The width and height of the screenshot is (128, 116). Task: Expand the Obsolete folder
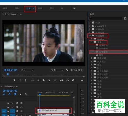[x=92, y=39]
